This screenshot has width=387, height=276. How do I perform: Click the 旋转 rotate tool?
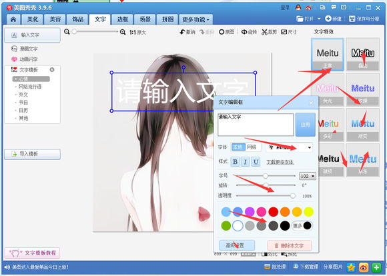click(249, 32)
